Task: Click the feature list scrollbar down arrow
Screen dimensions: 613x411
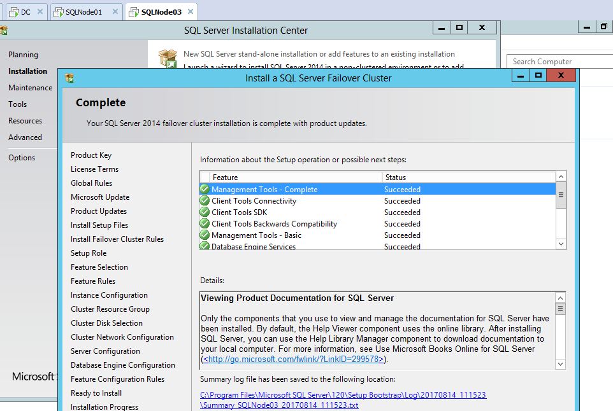Action: click(561, 244)
